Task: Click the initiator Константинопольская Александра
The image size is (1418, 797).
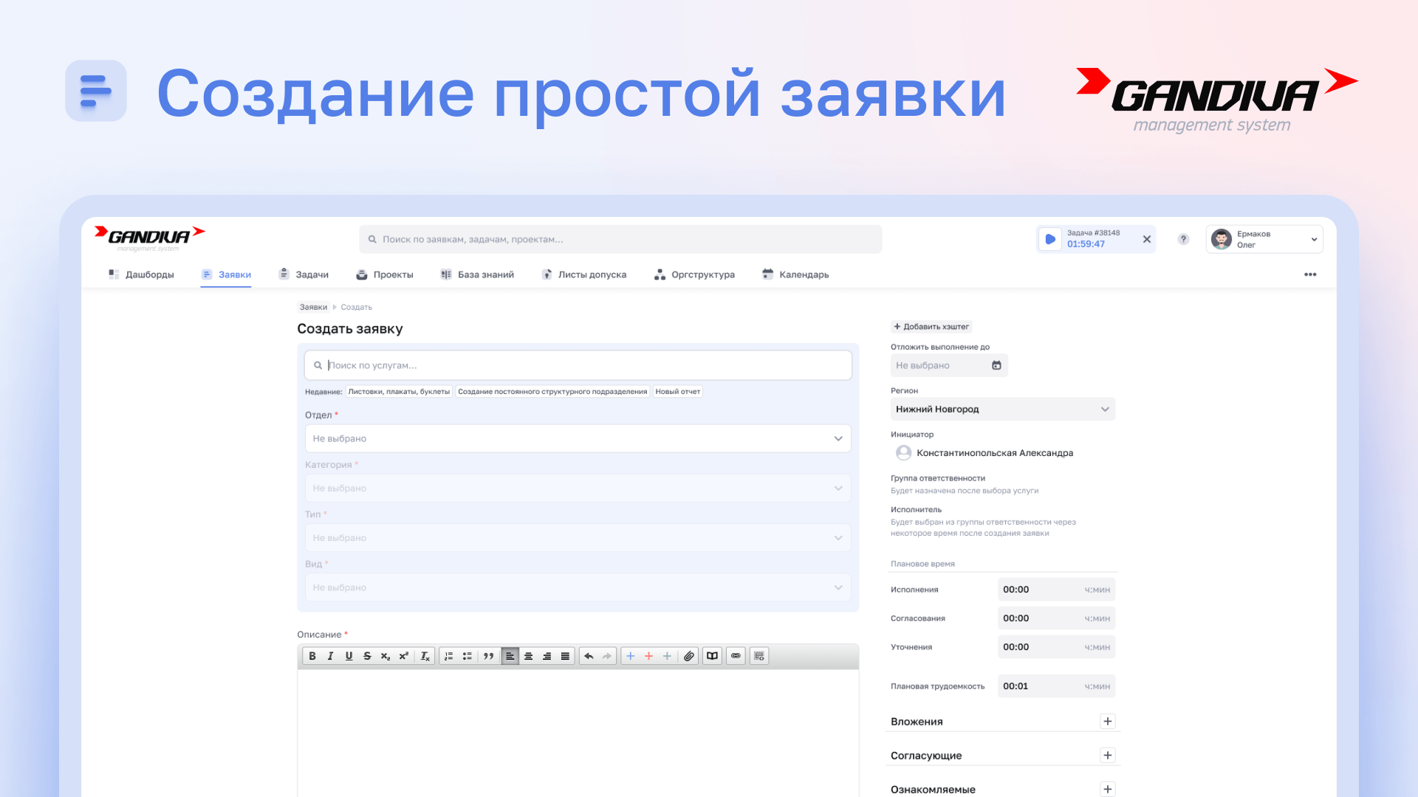Action: [984, 453]
